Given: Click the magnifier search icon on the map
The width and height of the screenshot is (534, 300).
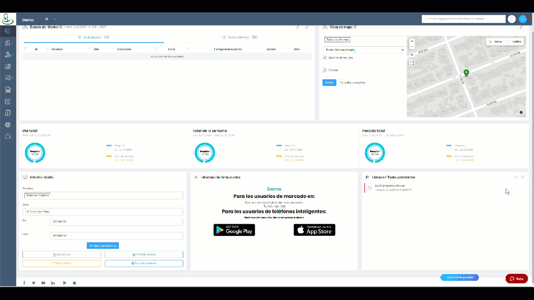Looking at the screenshot, I should coord(412,54).
